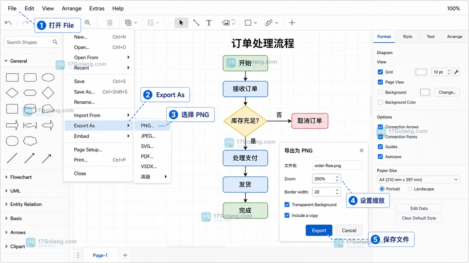Open the grid color swatch

[421, 72]
